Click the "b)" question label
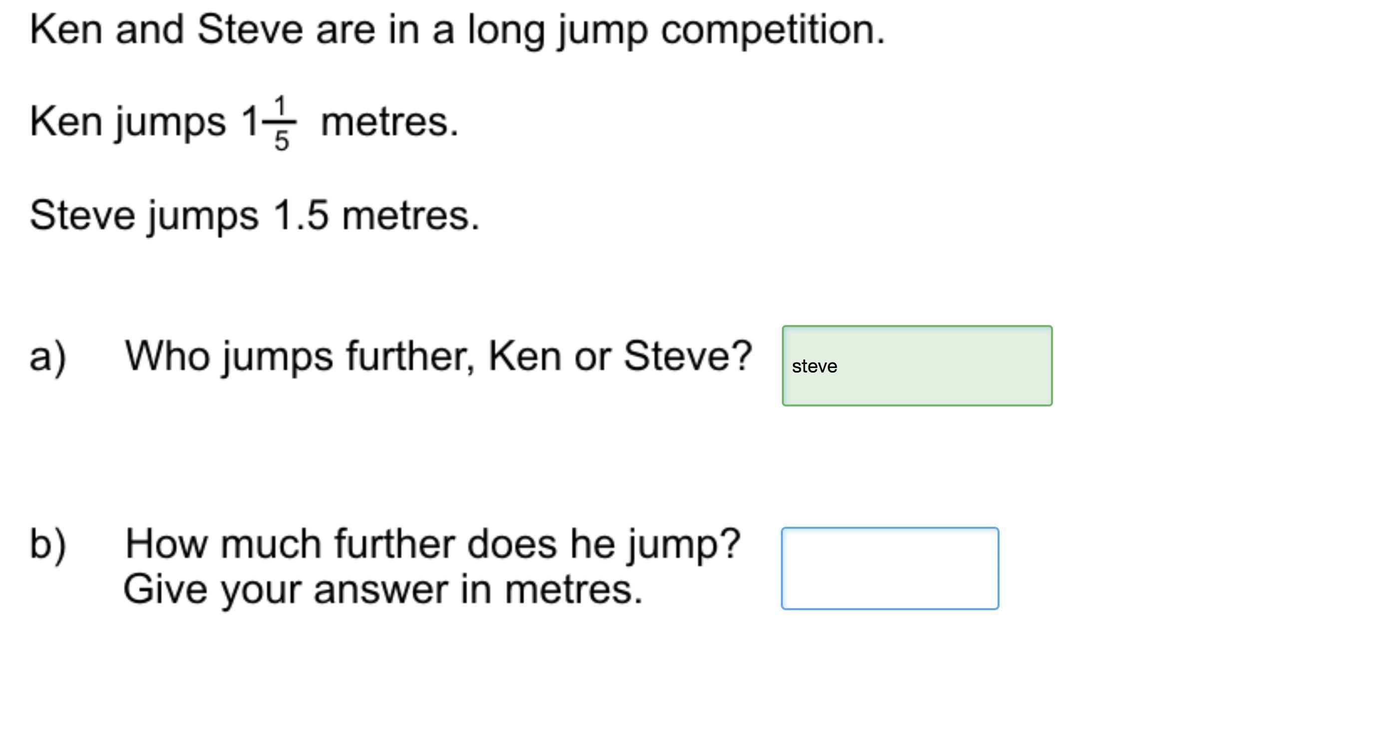Image resolution: width=1394 pixels, height=732 pixels. [48, 544]
